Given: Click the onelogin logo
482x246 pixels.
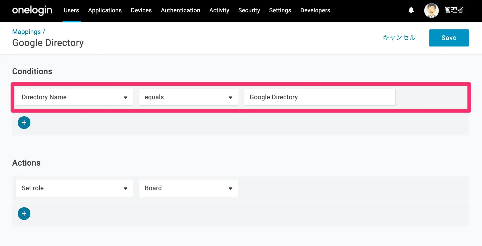Looking at the screenshot, I should tap(32, 10).
